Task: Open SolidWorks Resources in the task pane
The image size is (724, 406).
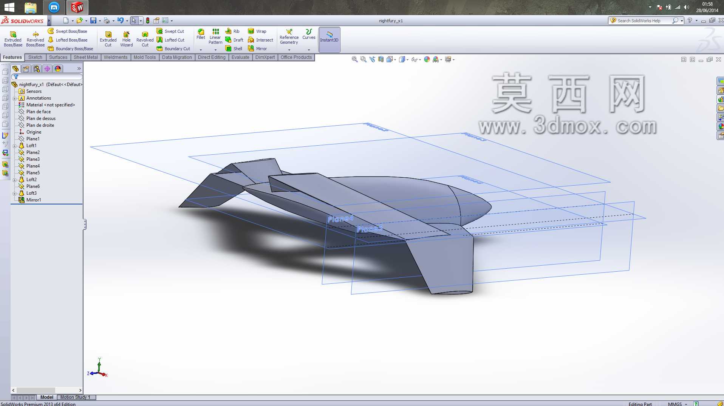Action: pos(720,91)
